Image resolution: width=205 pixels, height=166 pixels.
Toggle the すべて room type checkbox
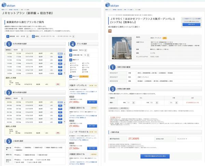pos(70,63)
